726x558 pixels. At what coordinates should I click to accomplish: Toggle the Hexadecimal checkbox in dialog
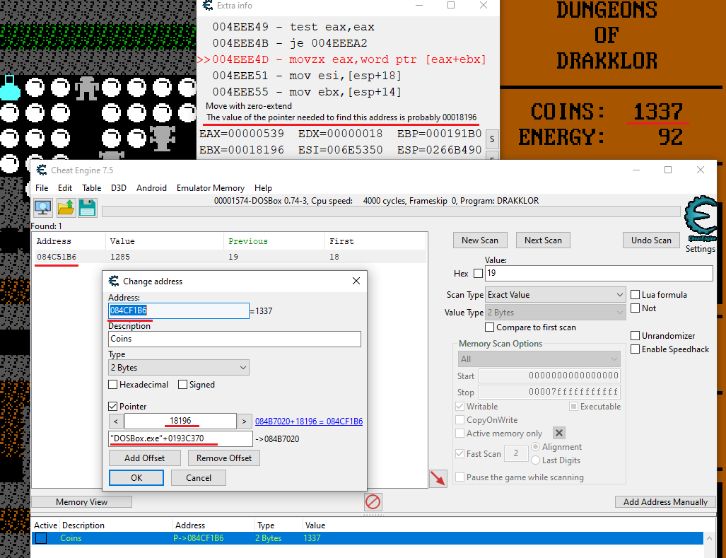tap(112, 384)
